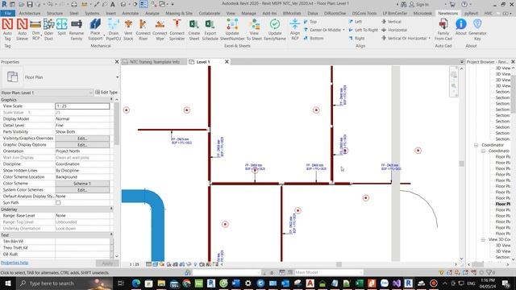Open the Rename Family tool
516x290 pixels.
77,30
